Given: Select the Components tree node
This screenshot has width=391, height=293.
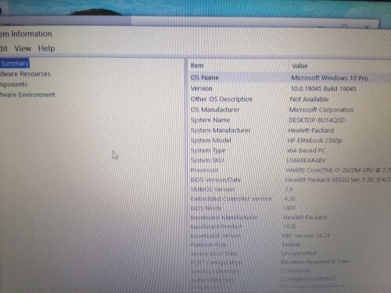Looking at the screenshot, I should pyautogui.click(x=13, y=84).
